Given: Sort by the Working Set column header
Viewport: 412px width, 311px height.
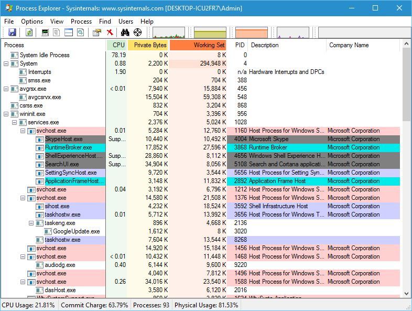Looking at the screenshot, I should click(x=198, y=45).
